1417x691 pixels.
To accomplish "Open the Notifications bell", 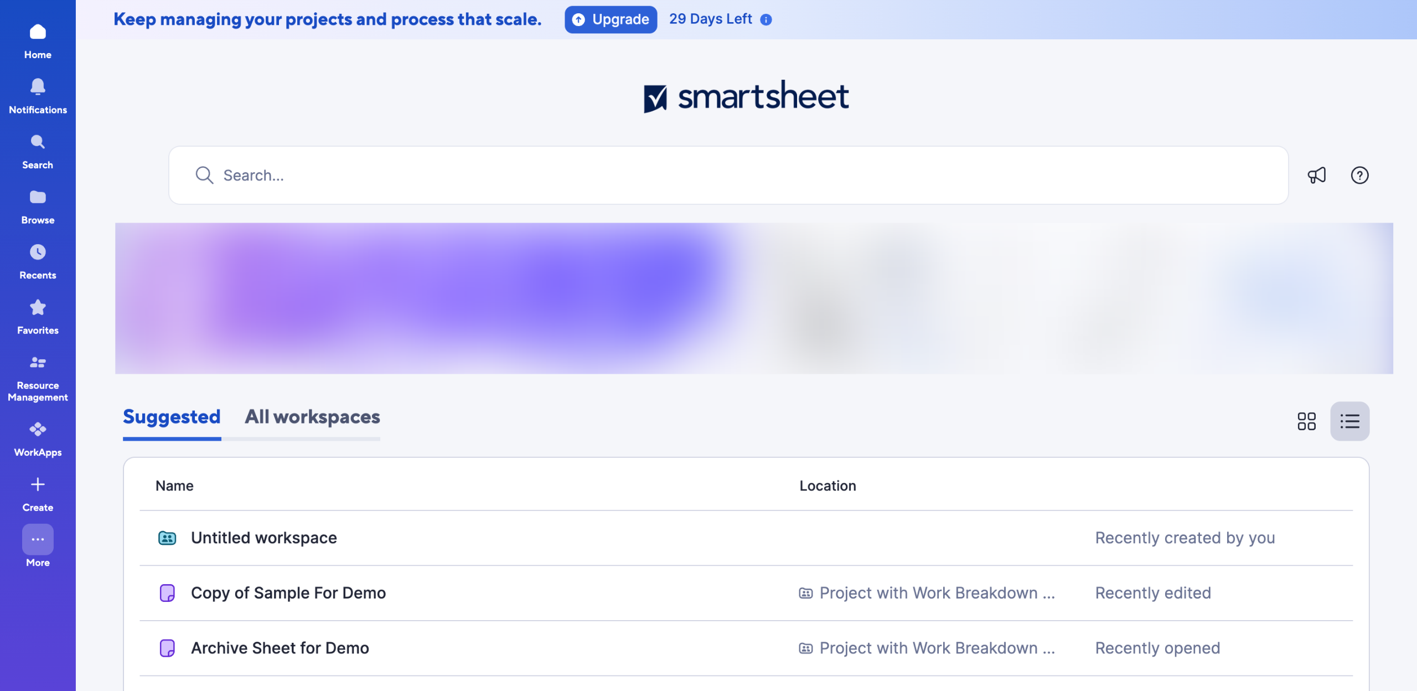I will point(38,95).
